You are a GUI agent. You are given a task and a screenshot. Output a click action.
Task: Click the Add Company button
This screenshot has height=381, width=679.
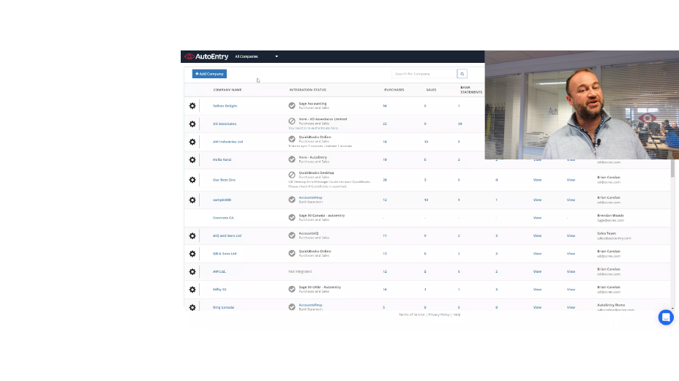209,74
